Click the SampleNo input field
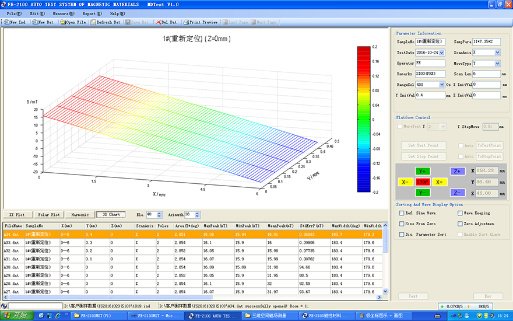Image resolution: width=513 pixels, height=321 pixels. [x=430, y=41]
